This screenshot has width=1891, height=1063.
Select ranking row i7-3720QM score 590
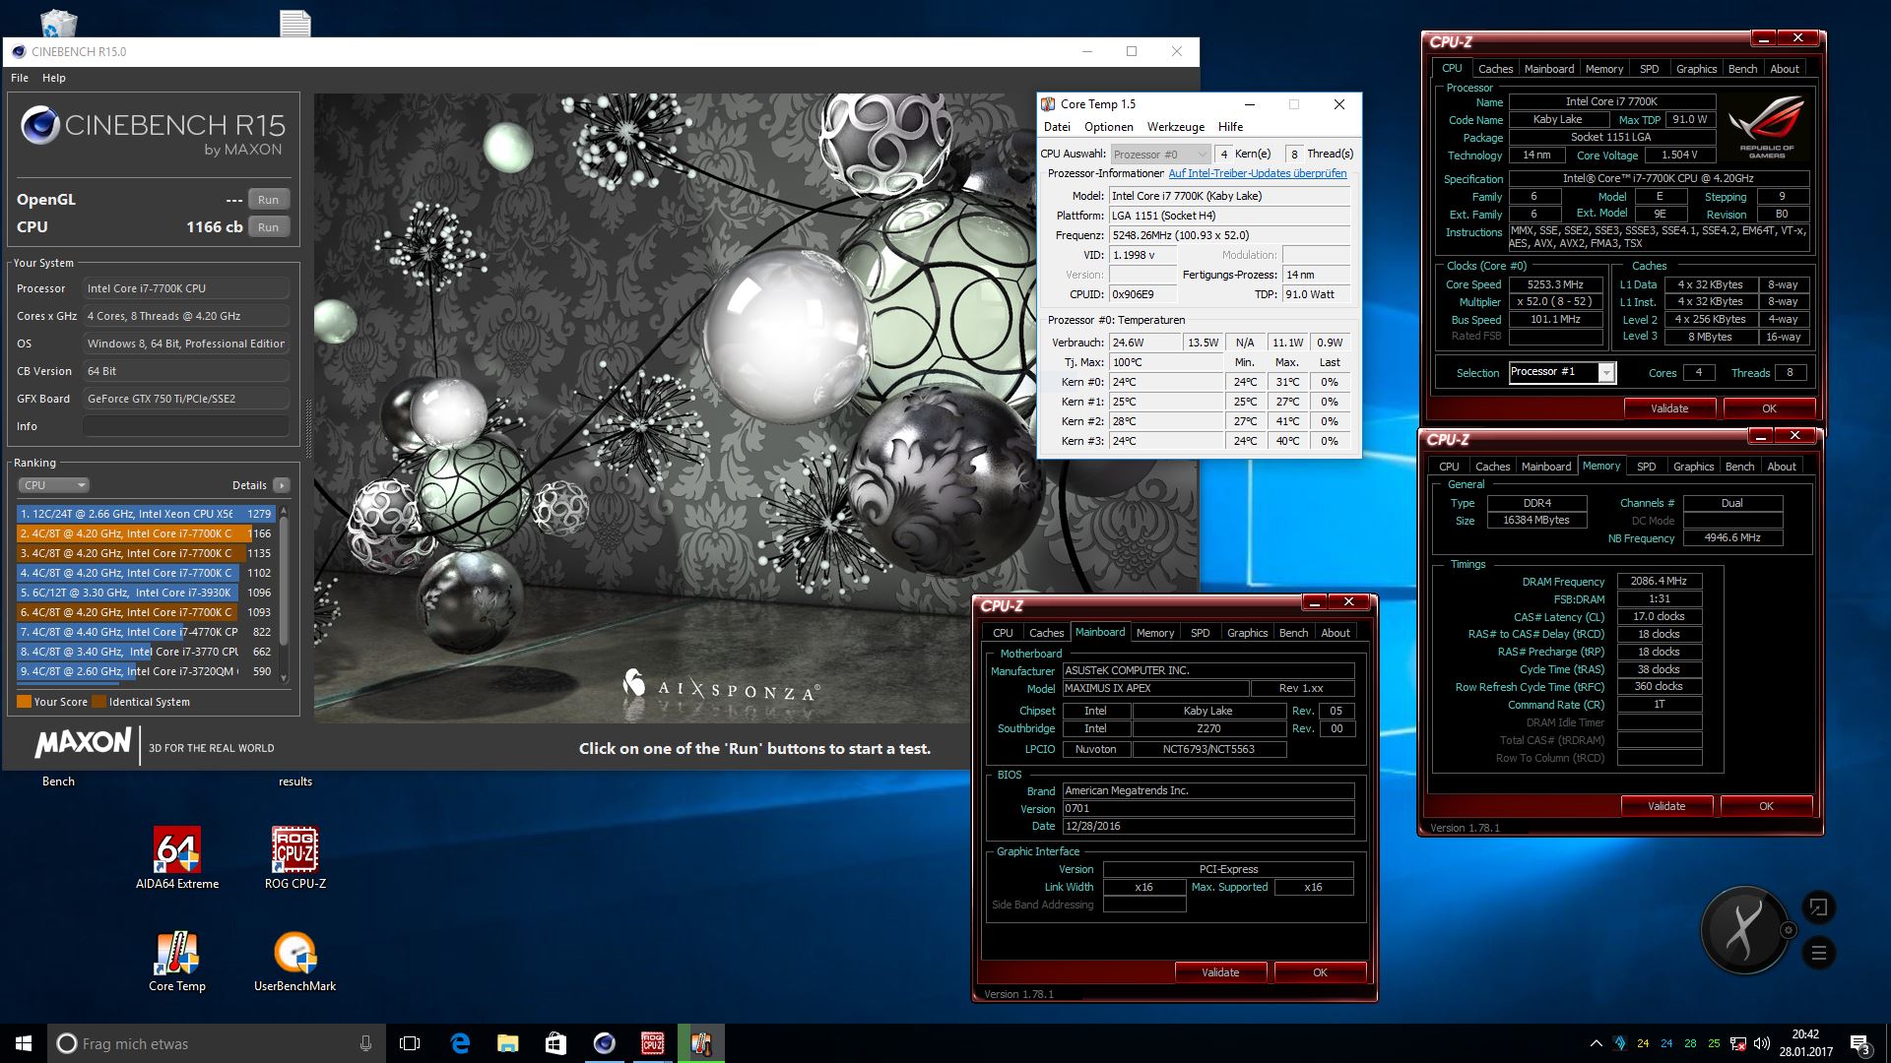tap(145, 671)
